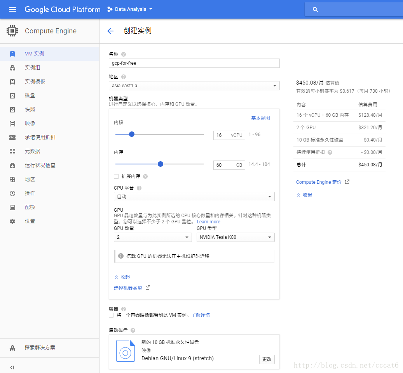Click help icon next to 持续使用折扣

[330, 152]
